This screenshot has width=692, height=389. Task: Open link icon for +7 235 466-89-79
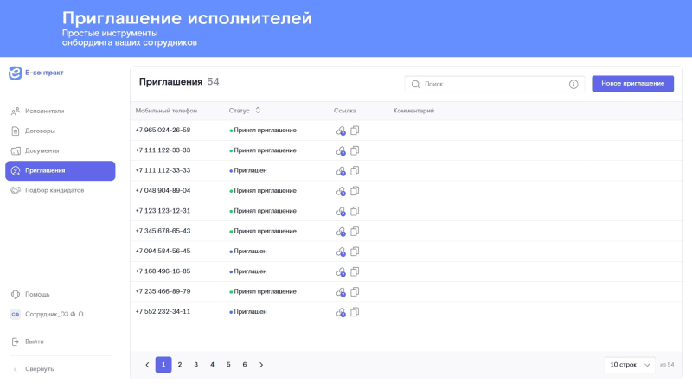point(341,292)
